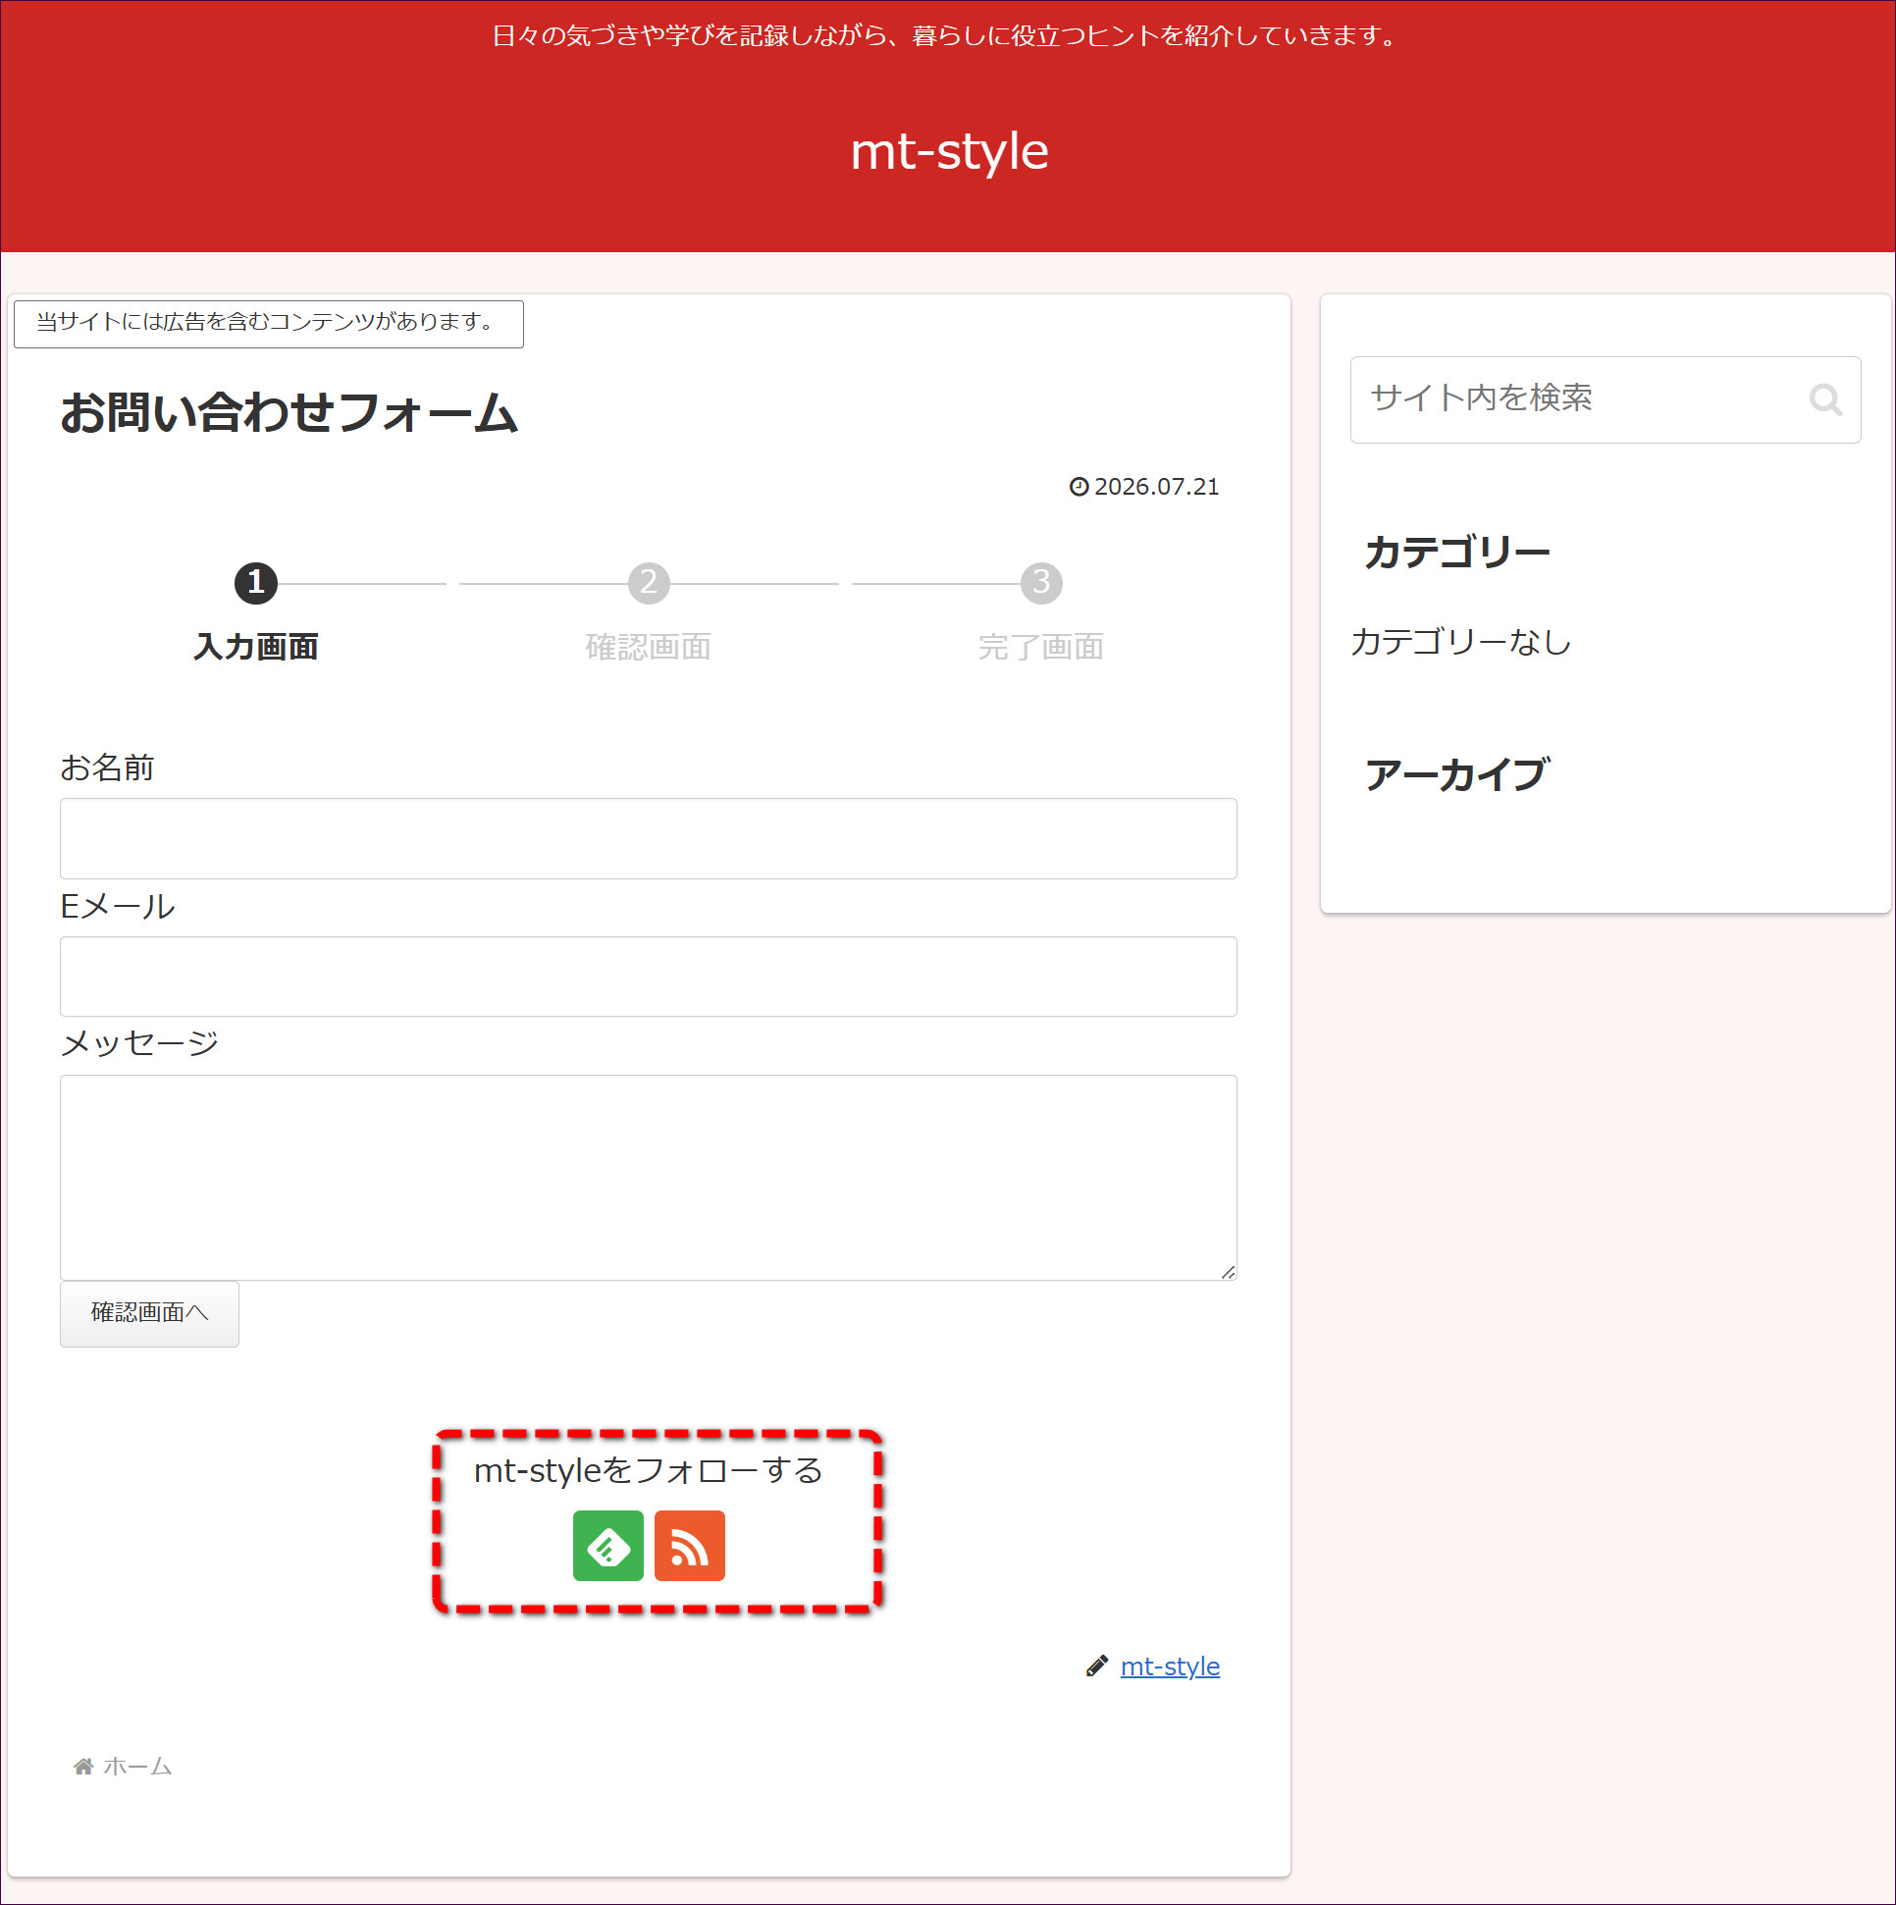
Task: Click the Eメール field label
Action: pyautogui.click(x=118, y=905)
